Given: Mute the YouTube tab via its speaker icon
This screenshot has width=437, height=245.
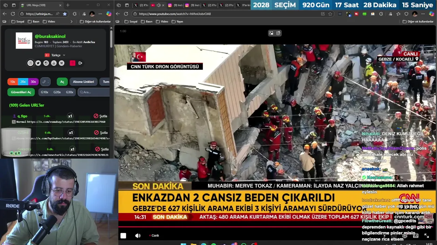Looking at the screenshot, I should tap(158, 5).
